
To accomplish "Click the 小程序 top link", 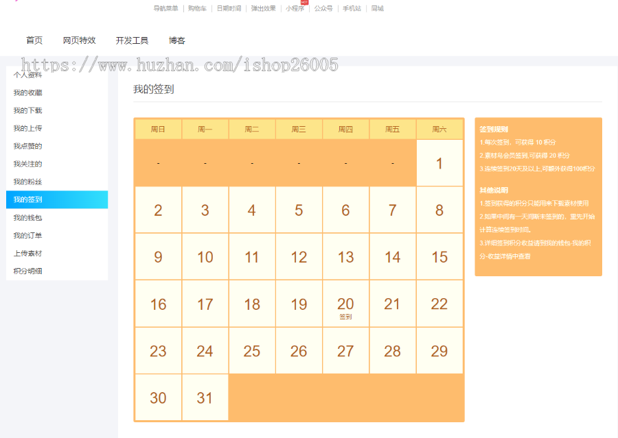I will (x=295, y=8).
